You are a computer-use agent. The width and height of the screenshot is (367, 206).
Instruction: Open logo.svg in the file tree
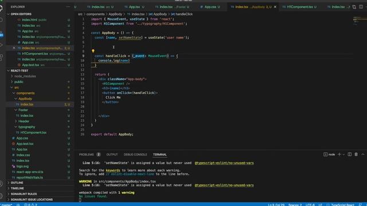(22, 167)
